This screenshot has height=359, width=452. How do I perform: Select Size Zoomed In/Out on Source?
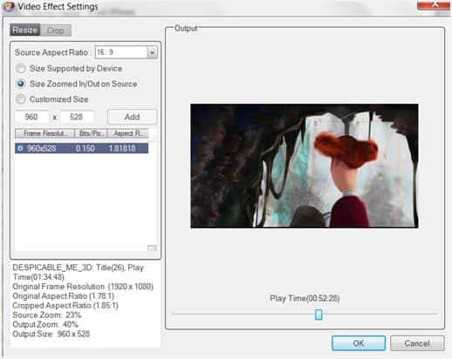point(77,84)
